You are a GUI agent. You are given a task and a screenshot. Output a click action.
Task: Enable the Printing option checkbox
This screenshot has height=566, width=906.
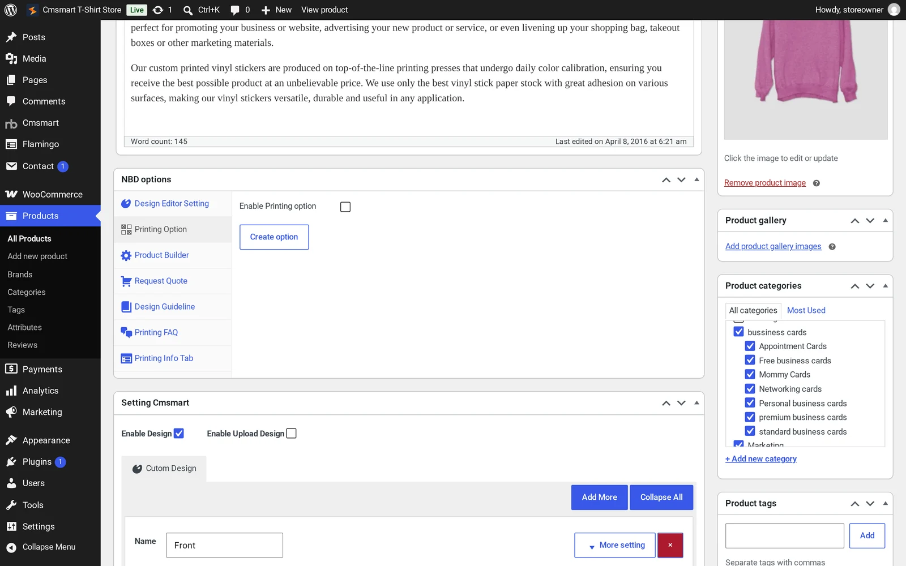point(345,207)
